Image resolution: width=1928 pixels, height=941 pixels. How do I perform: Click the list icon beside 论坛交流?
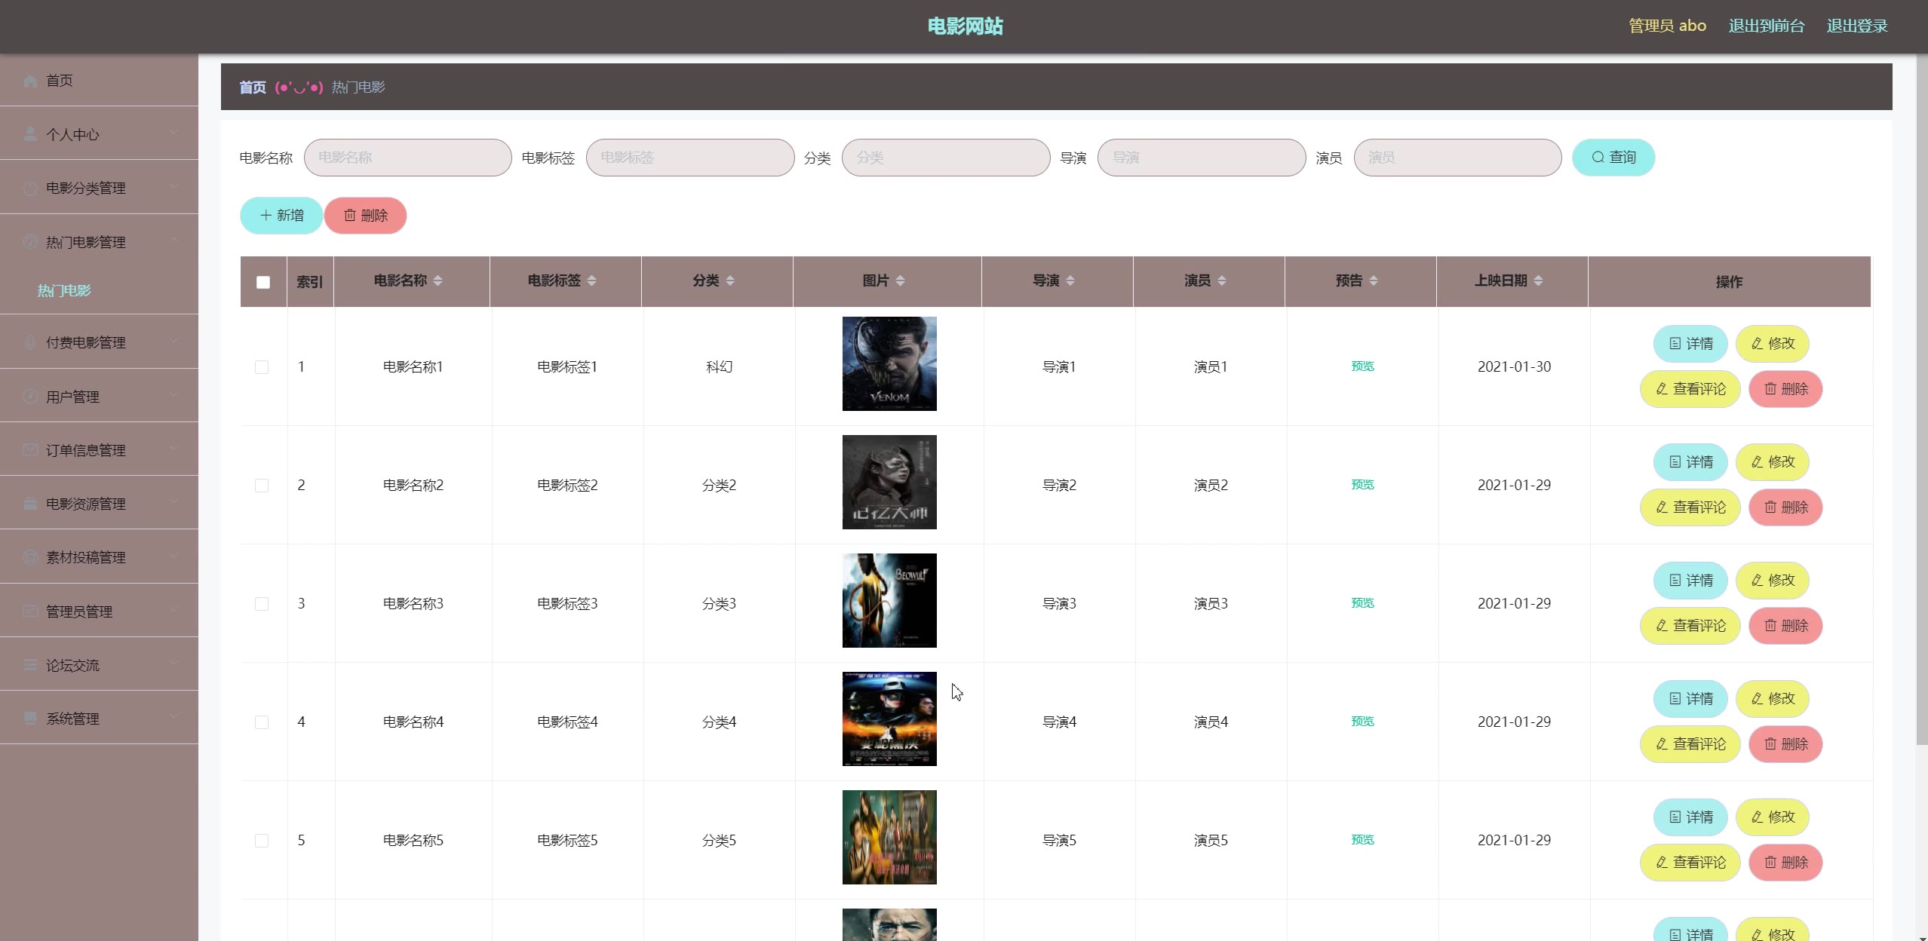(30, 665)
